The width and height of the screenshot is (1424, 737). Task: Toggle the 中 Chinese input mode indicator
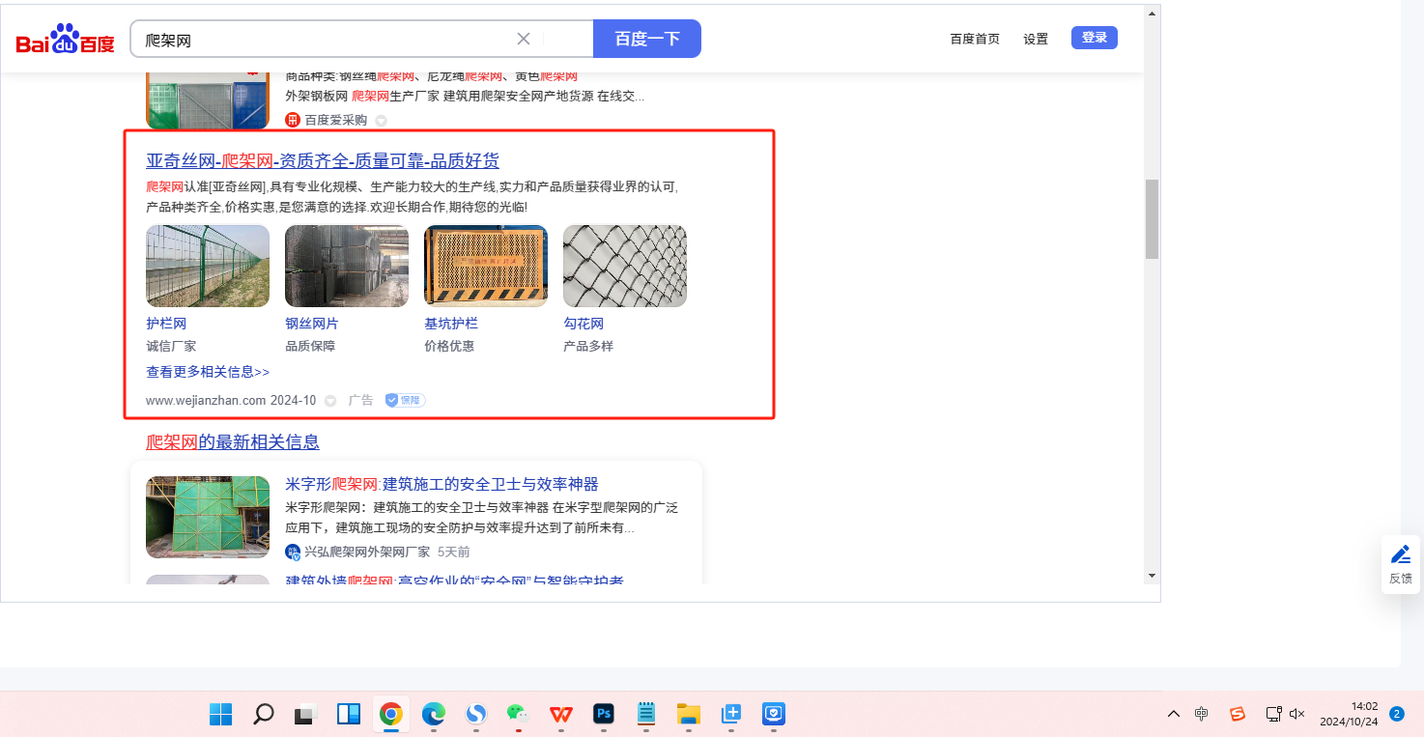tap(1202, 714)
